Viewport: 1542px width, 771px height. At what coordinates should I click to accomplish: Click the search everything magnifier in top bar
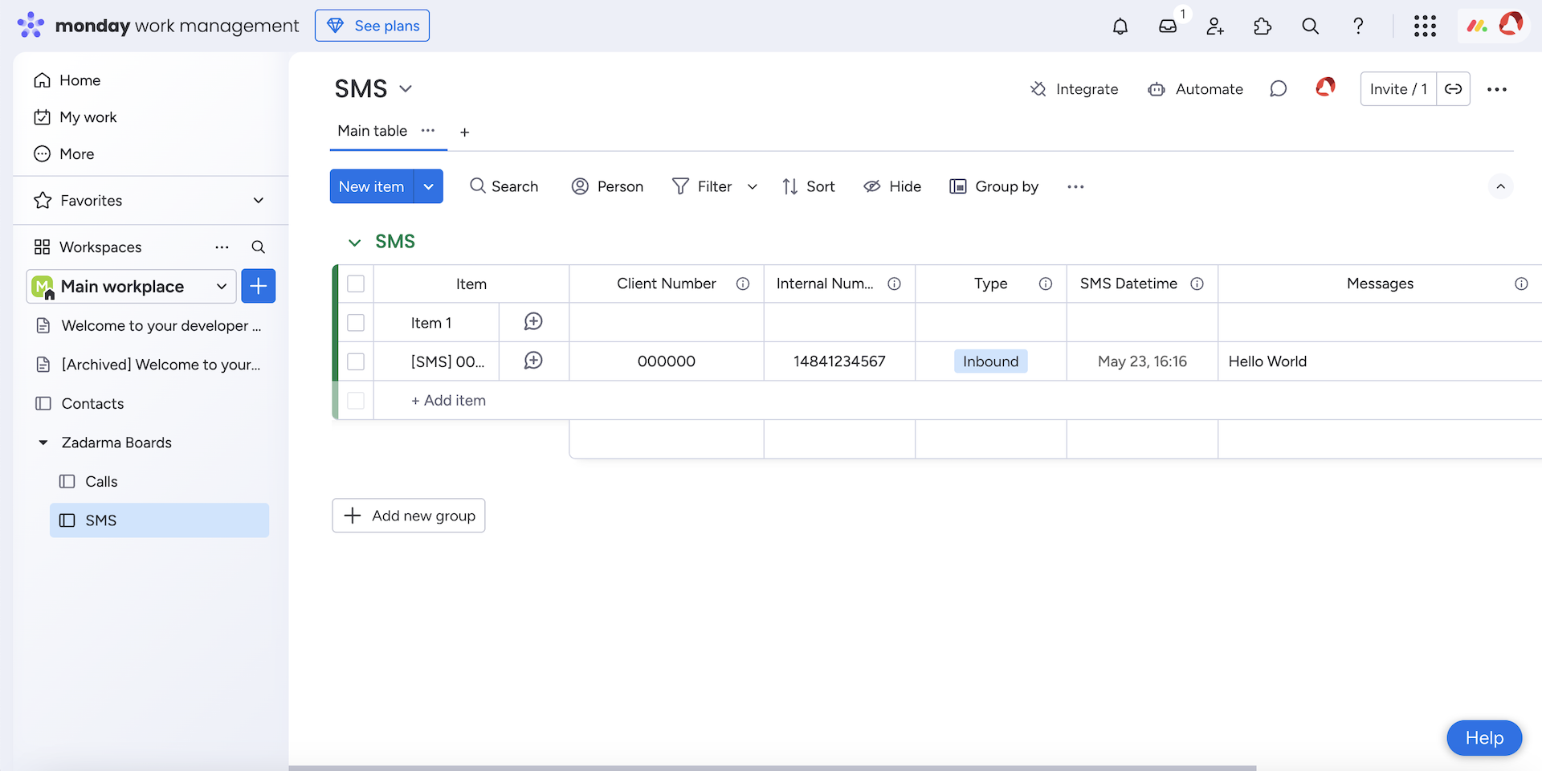point(1310,27)
